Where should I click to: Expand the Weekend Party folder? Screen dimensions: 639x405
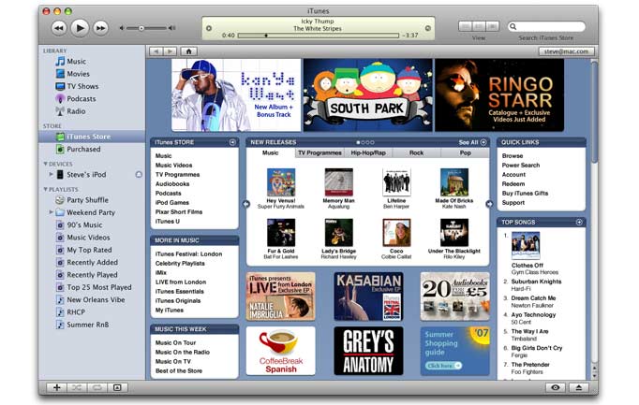(51, 212)
